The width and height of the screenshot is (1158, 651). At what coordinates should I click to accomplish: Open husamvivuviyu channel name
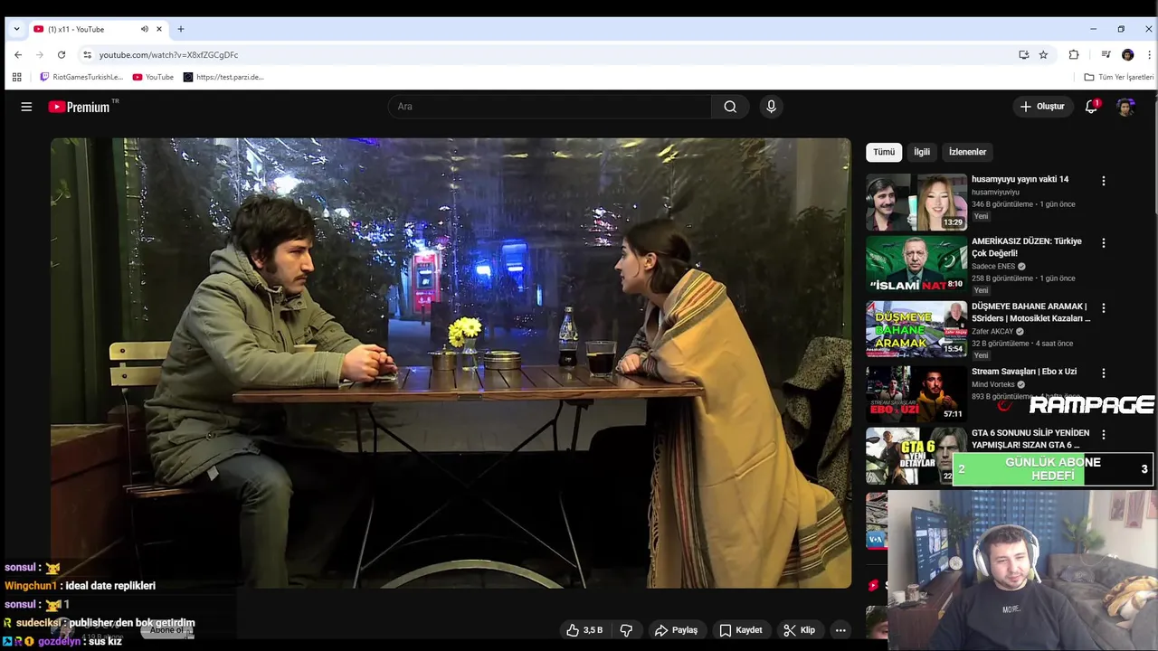[995, 192]
